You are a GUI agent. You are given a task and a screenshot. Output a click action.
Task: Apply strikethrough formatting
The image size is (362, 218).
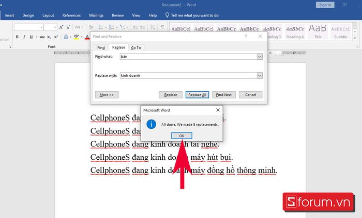pyautogui.click(x=42, y=37)
